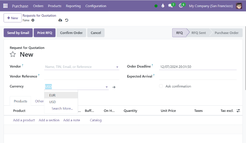Click the priority star icon beside New

click(13, 54)
